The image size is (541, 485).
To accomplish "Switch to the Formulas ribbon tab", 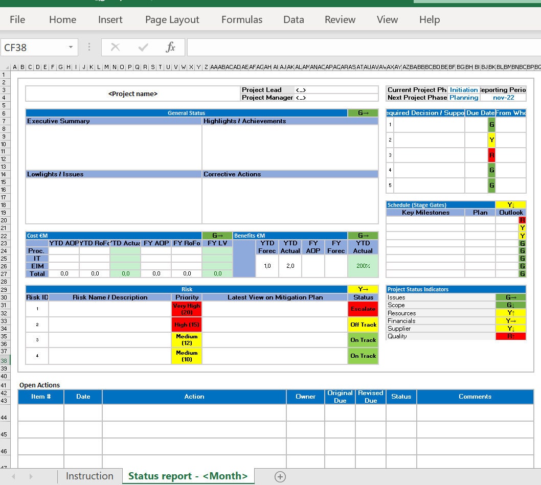I will [x=241, y=19].
